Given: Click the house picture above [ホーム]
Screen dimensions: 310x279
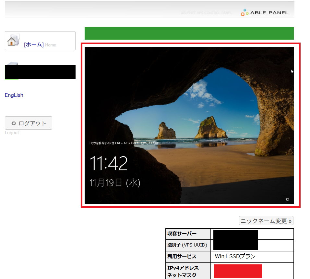Looking at the screenshot, I should point(13,40).
